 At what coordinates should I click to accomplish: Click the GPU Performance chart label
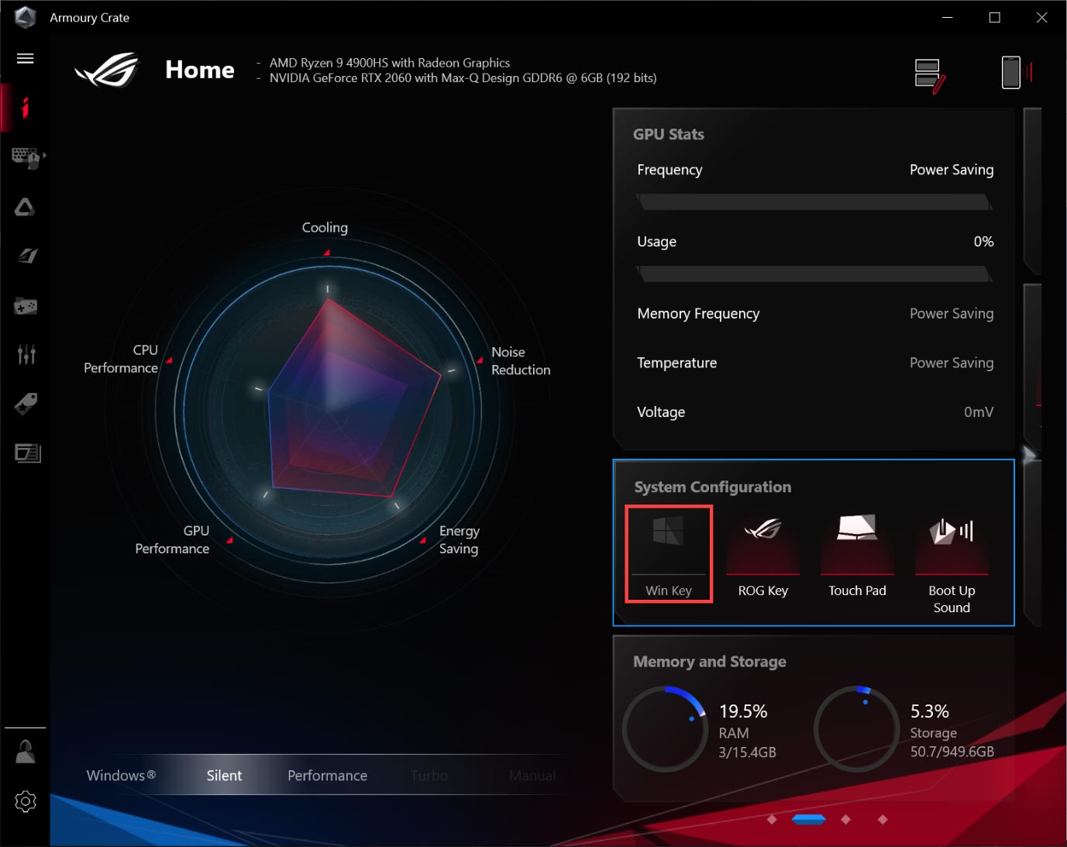pyautogui.click(x=172, y=539)
